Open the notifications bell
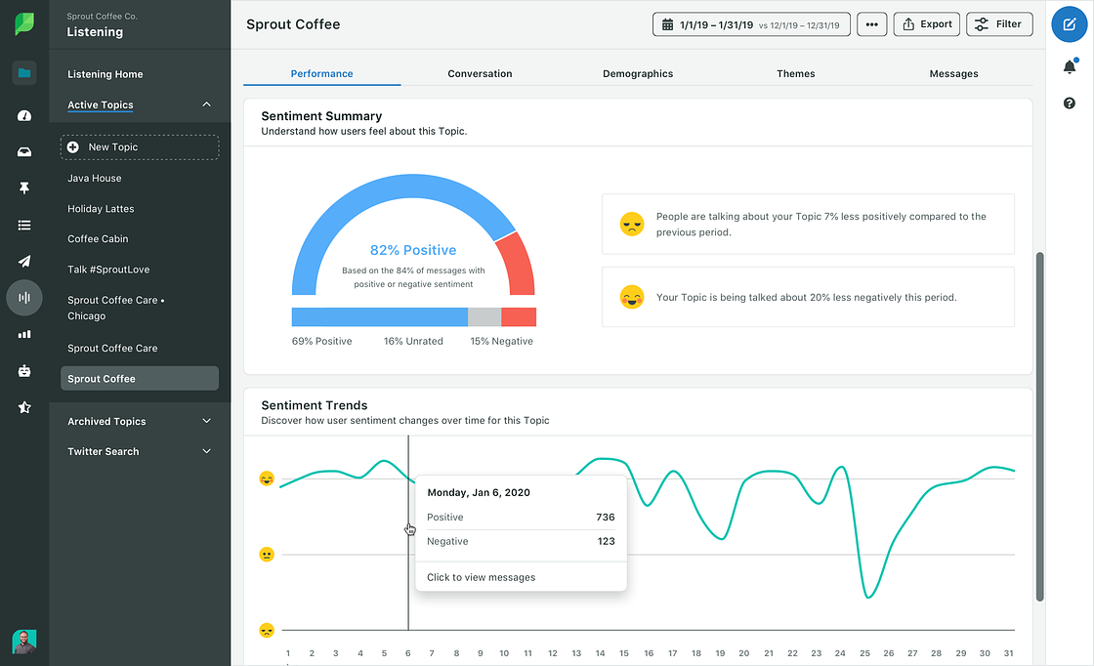The width and height of the screenshot is (1094, 666). tap(1069, 65)
